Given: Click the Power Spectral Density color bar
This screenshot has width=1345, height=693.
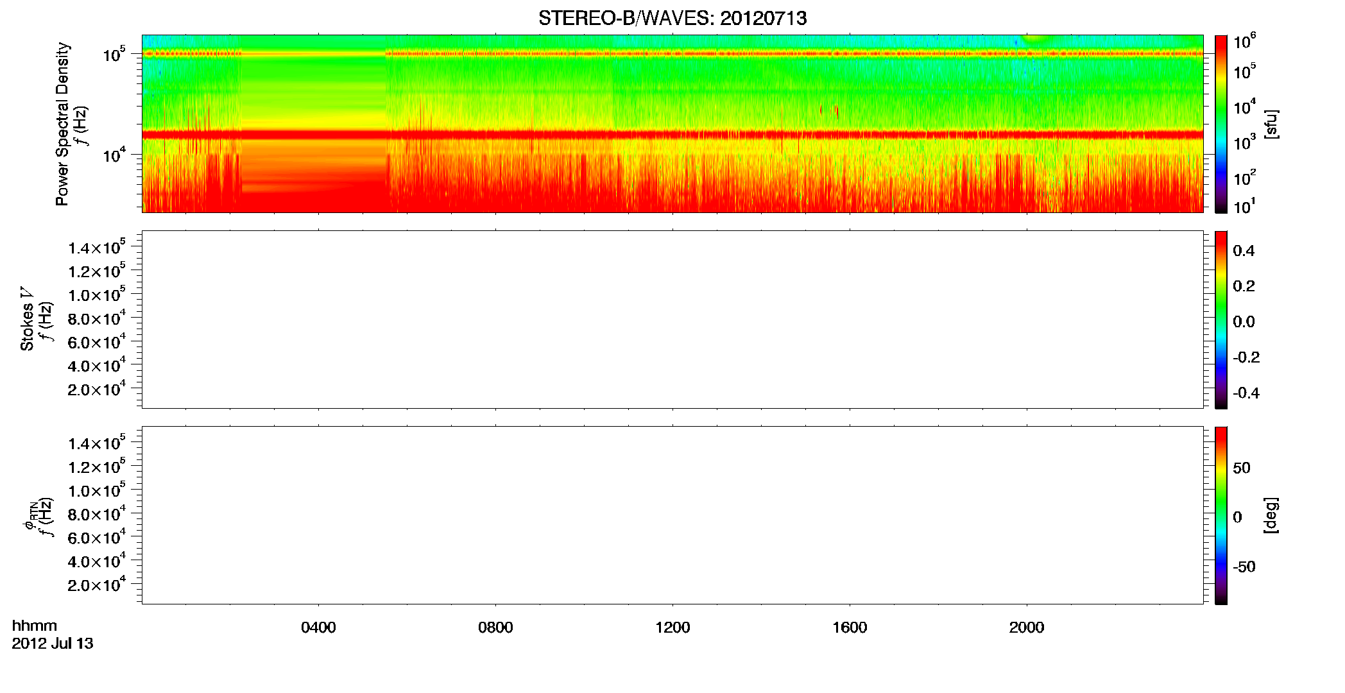Looking at the screenshot, I should coord(1221,124).
